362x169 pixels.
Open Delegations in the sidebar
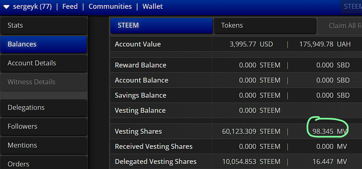(44, 108)
